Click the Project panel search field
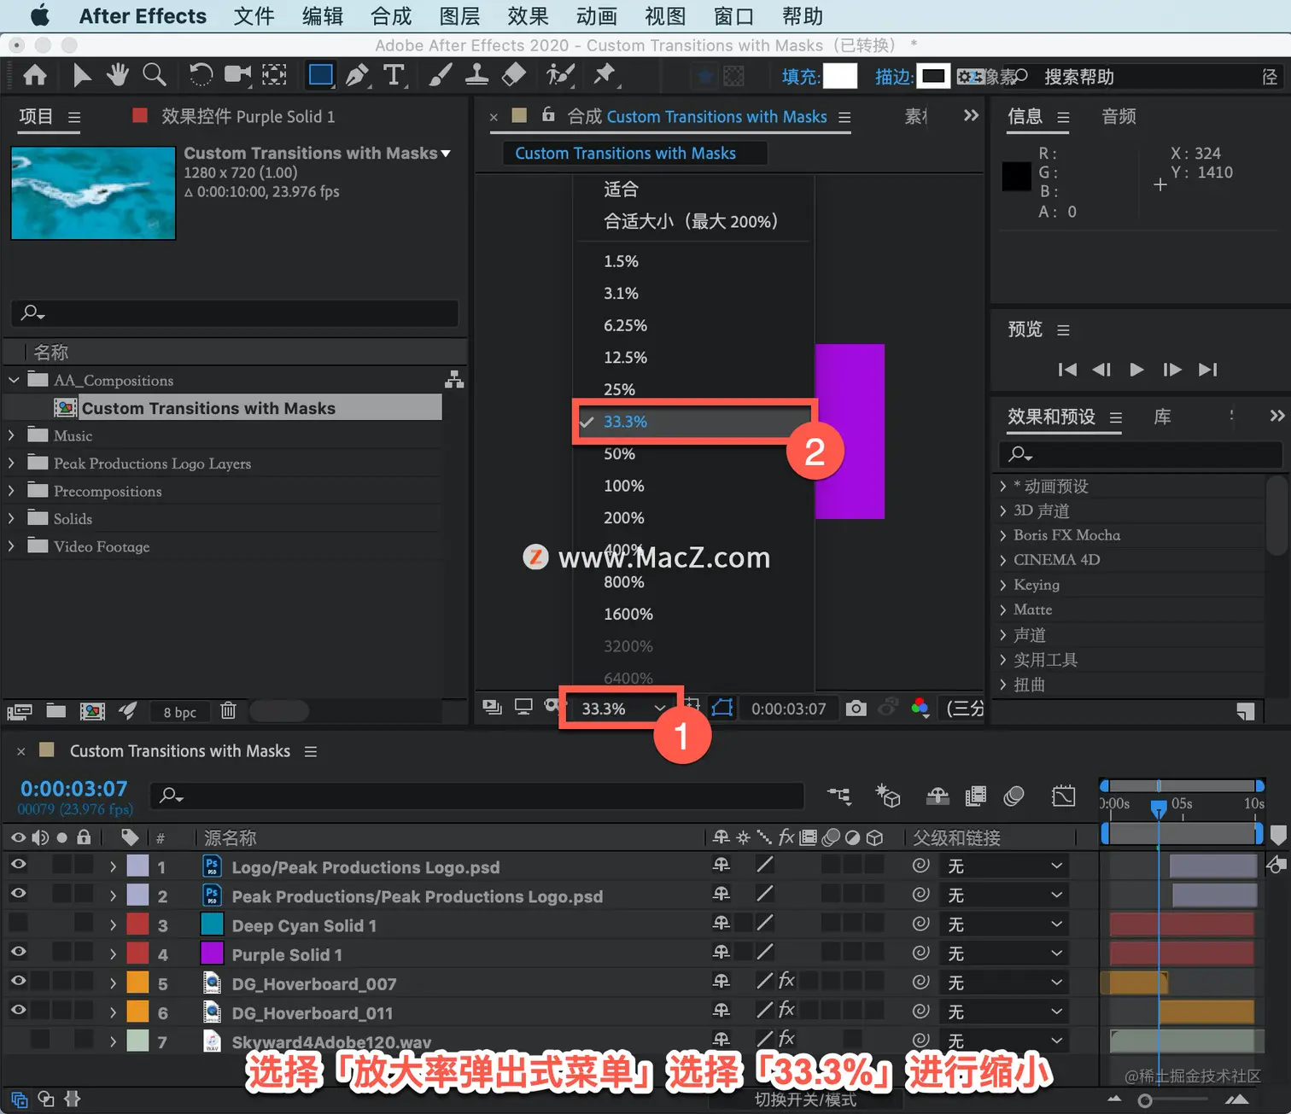Screen dimensions: 1291x1114 pyautogui.click(x=235, y=312)
